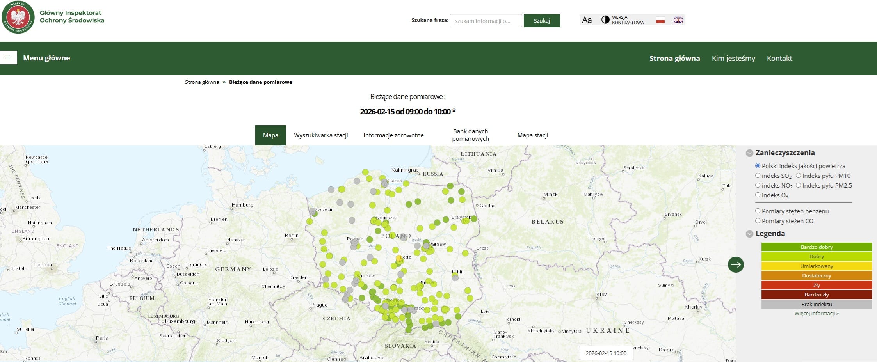Select the indeks SO2 radio button
Image resolution: width=877 pixels, height=362 pixels.
[x=758, y=176]
